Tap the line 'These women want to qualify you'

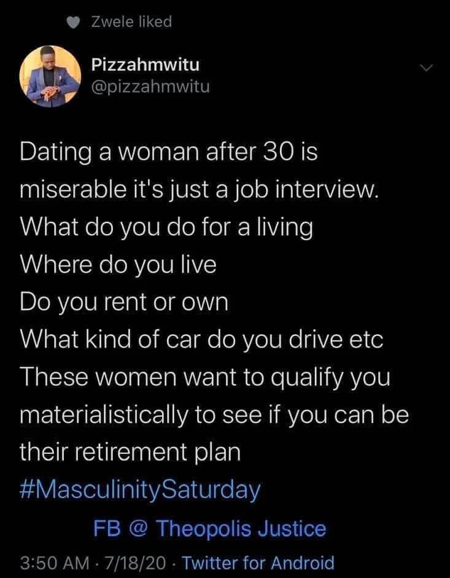pyautogui.click(x=205, y=378)
